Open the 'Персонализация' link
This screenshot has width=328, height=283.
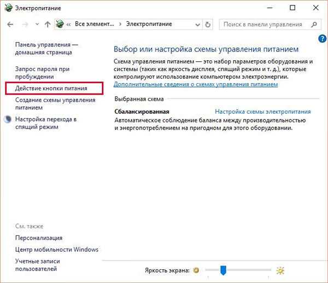tap(39, 238)
